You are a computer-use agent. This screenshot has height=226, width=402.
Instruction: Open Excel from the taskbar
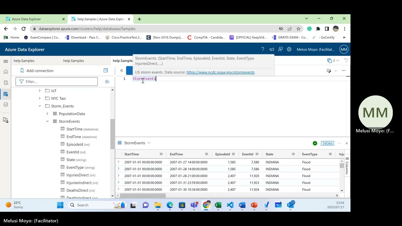pos(218,205)
